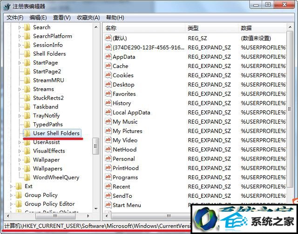
Task: Click the 名称 column header
Action: (144, 28)
